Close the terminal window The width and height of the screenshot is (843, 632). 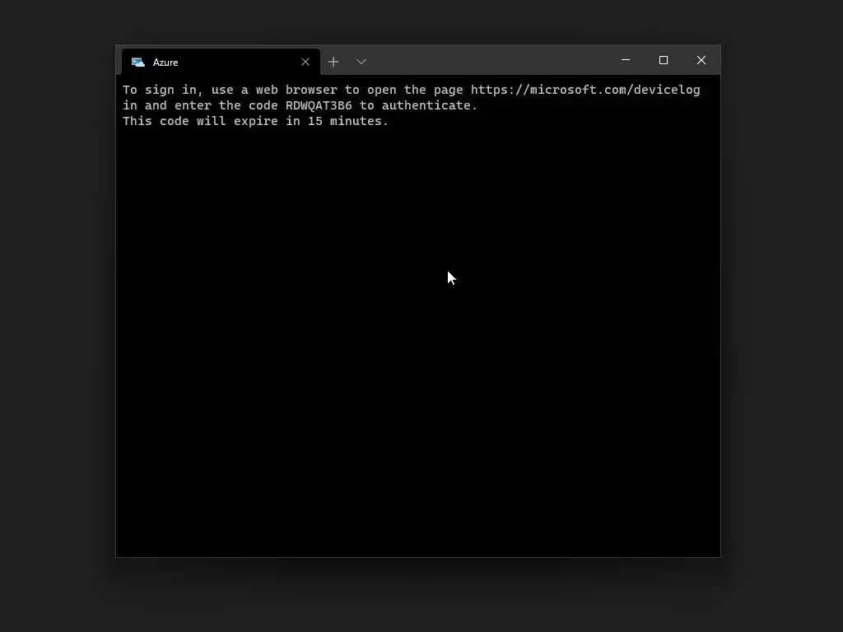pyautogui.click(x=701, y=60)
